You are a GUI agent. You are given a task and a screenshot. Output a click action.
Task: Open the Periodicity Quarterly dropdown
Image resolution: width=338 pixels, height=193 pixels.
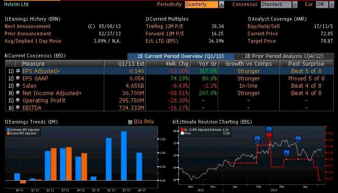[x=221, y=4]
